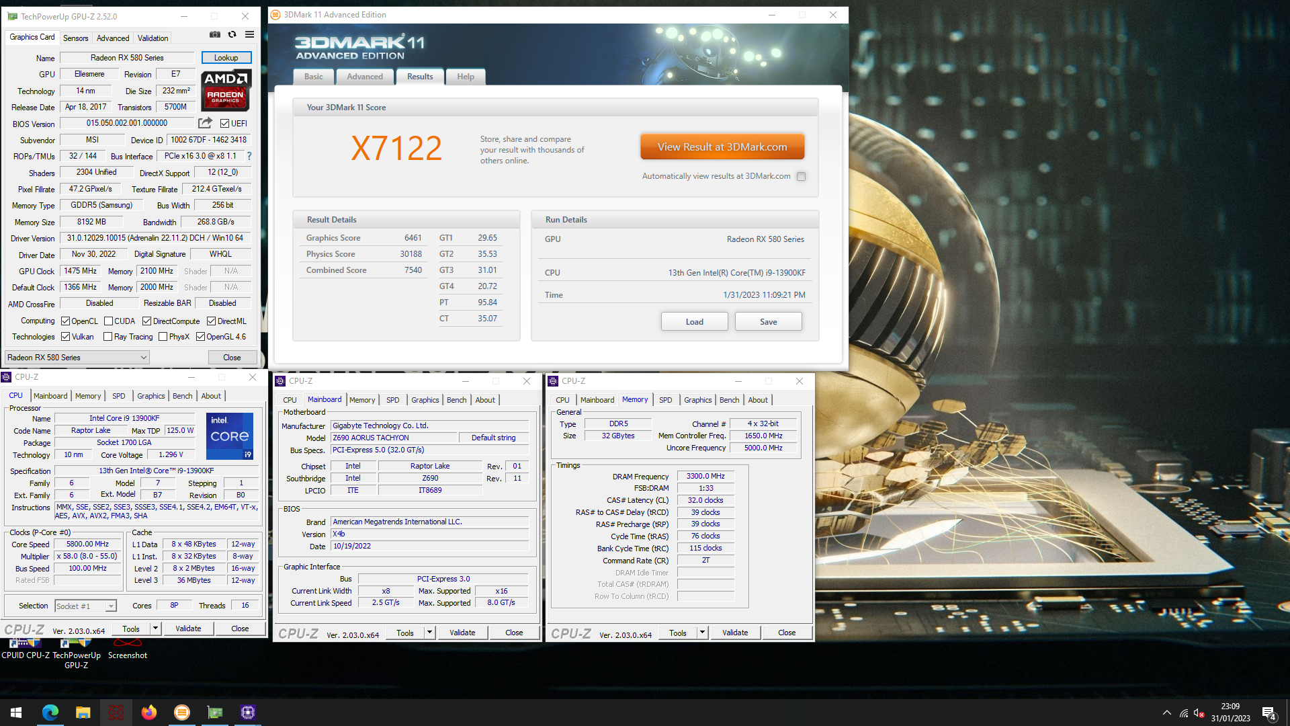Screen dimensions: 1290x726
Task: Toggle OpenCL checkbox
Action: click(x=65, y=321)
